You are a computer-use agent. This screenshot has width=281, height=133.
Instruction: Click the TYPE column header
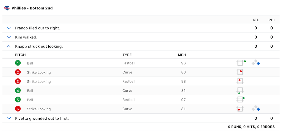click(x=127, y=55)
